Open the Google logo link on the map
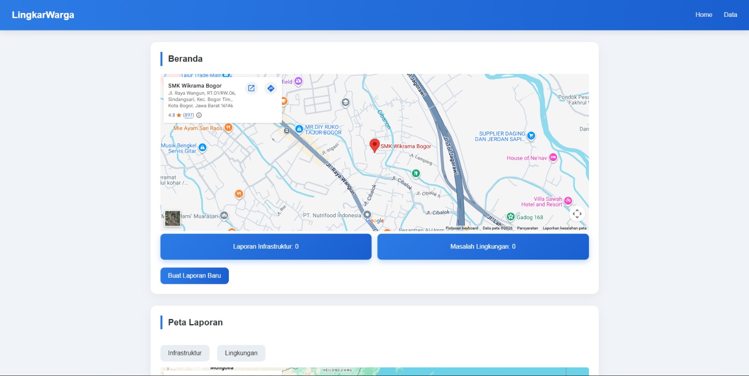The height and width of the screenshot is (376, 749). click(375, 221)
